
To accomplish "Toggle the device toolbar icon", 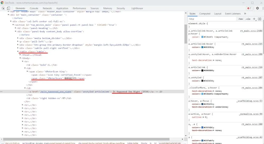I will 8,8.
